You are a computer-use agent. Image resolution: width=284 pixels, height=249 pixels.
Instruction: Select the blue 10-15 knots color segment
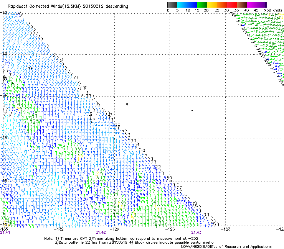tap(192, 5)
